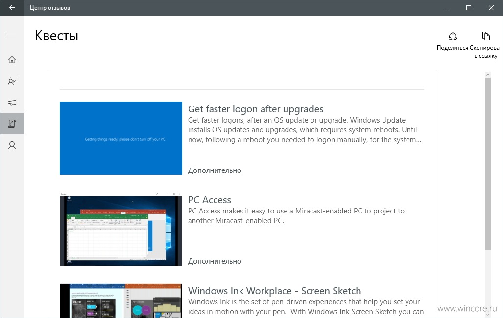Select the Quests icon in sidebar

tap(12, 124)
